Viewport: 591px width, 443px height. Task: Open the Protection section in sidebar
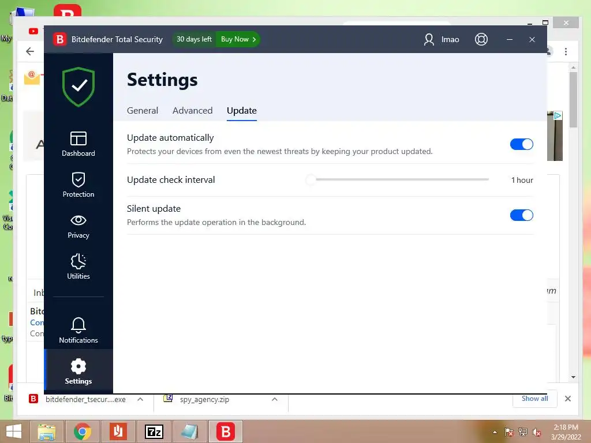point(78,185)
